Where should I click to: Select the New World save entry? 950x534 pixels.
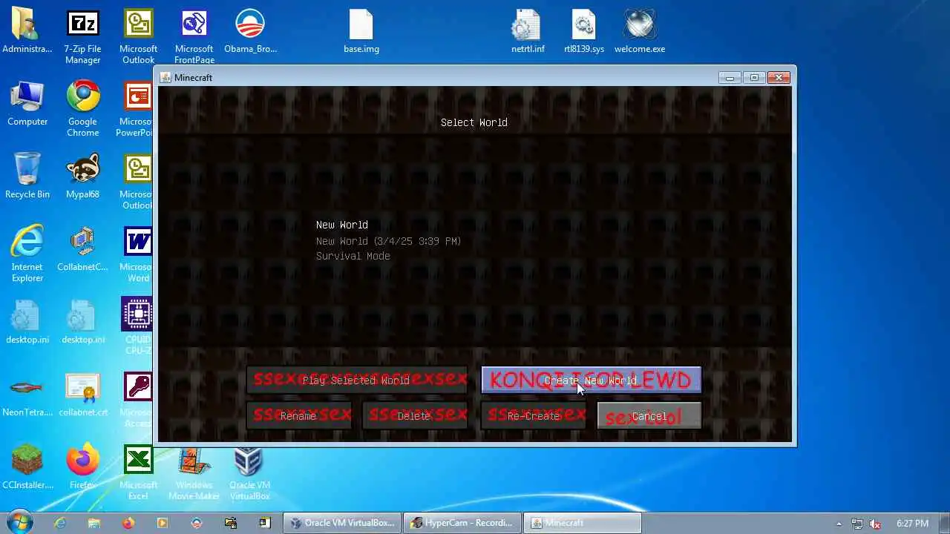[474, 240]
